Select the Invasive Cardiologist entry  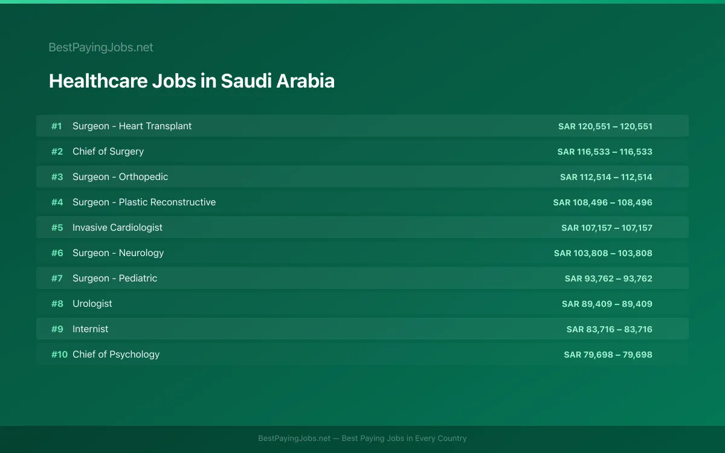coord(362,227)
